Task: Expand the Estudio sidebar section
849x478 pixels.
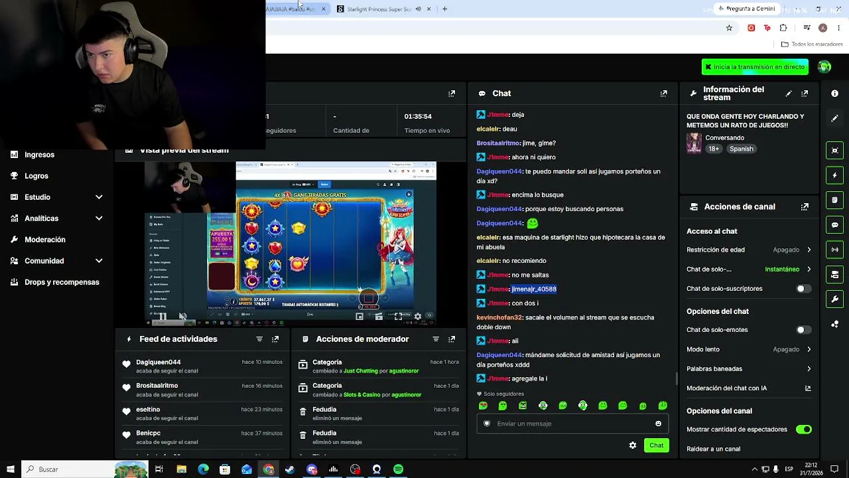Action: 99,197
